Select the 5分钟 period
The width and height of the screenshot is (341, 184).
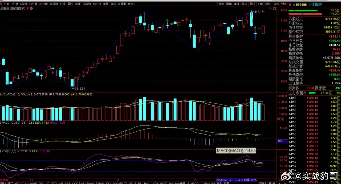click(23, 4)
